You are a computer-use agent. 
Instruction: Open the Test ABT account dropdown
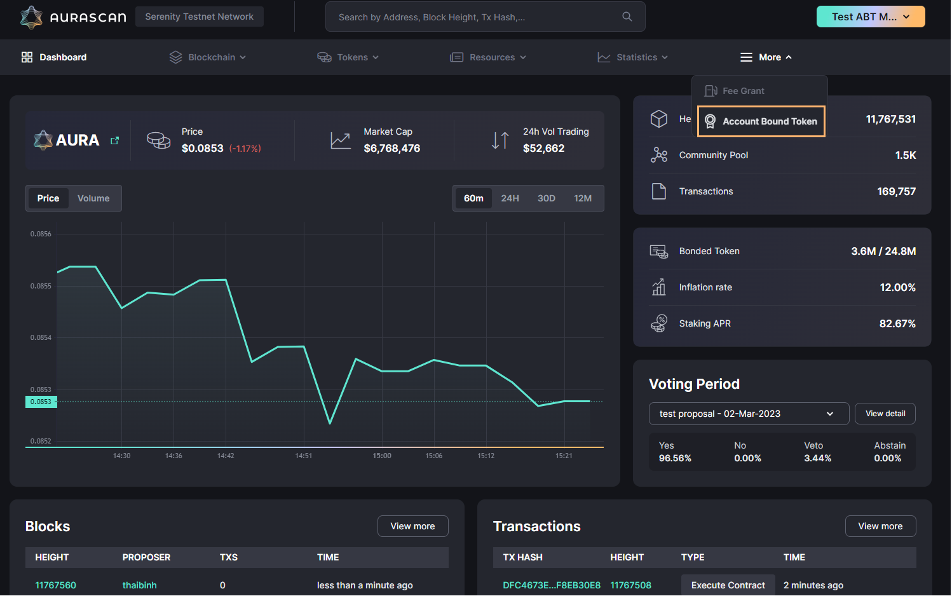coord(871,17)
